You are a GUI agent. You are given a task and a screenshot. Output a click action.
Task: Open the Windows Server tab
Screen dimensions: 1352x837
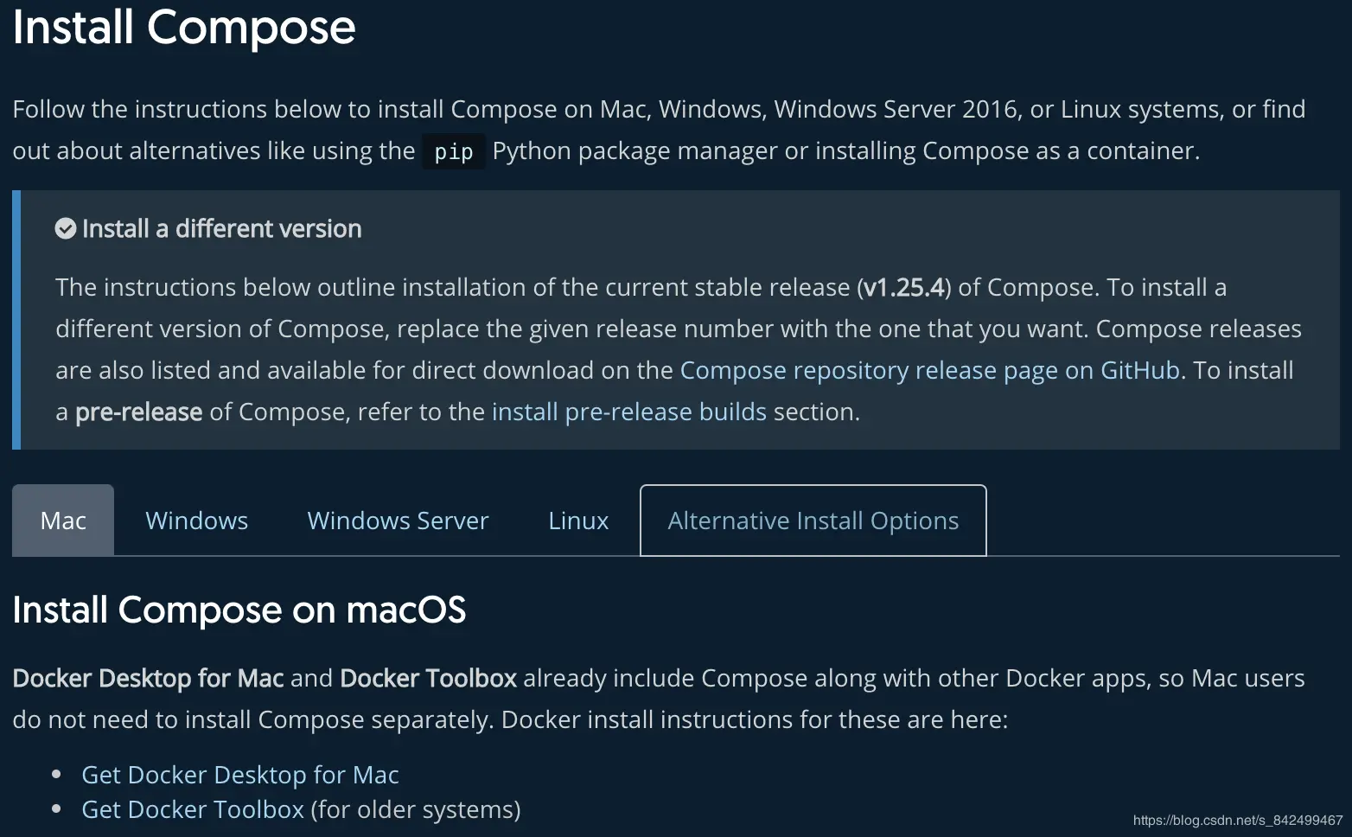pyautogui.click(x=398, y=521)
